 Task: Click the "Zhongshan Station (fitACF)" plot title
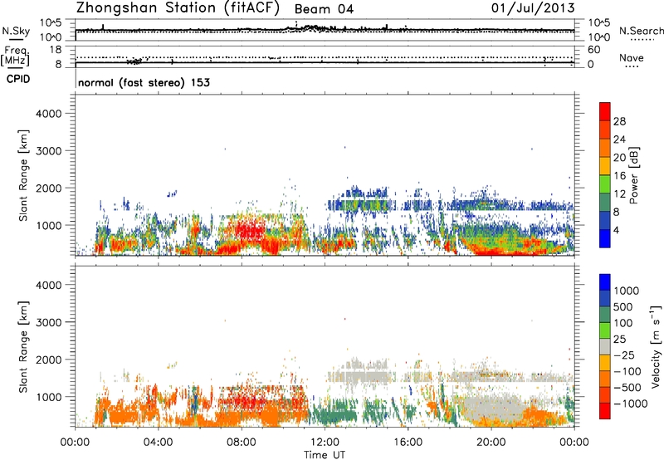pyautogui.click(x=178, y=8)
